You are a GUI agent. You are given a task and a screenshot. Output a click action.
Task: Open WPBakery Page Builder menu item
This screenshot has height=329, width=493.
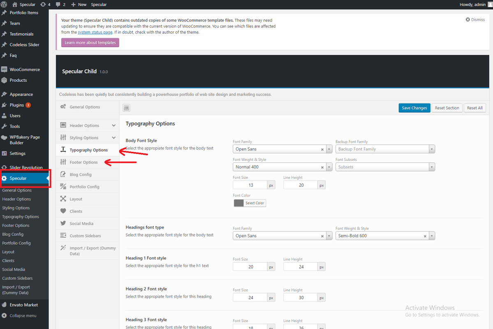tap(24, 140)
